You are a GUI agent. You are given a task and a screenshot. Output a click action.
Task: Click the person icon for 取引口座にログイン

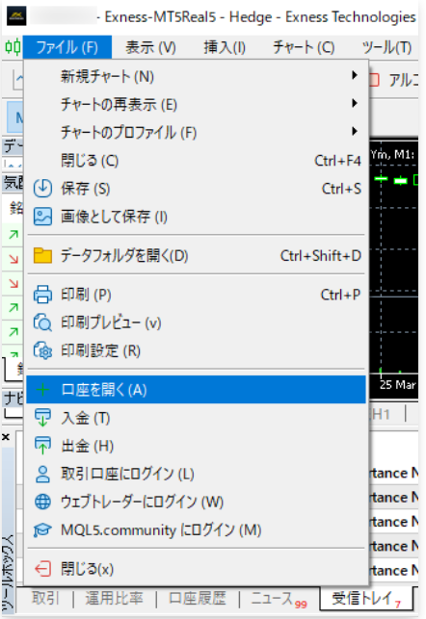tap(42, 474)
